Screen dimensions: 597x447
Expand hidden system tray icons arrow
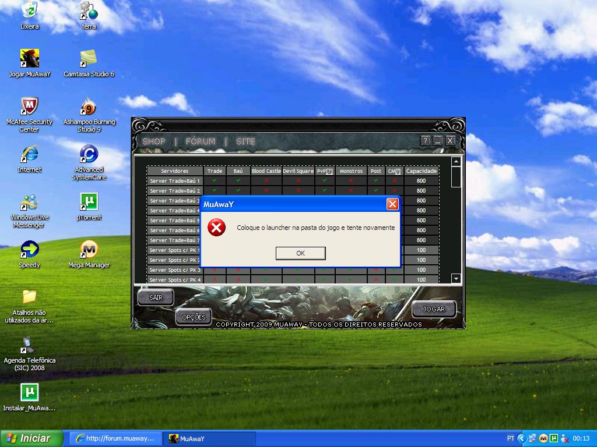tap(522, 438)
